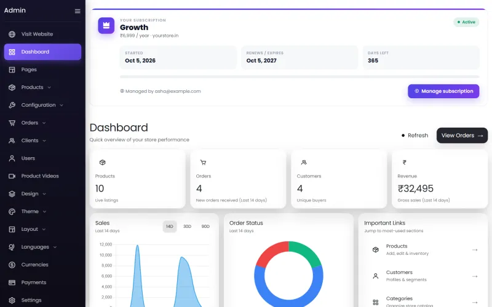
Task: Click the 'New orders received (Last 14 days)' caption
Action: click(x=231, y=201)
